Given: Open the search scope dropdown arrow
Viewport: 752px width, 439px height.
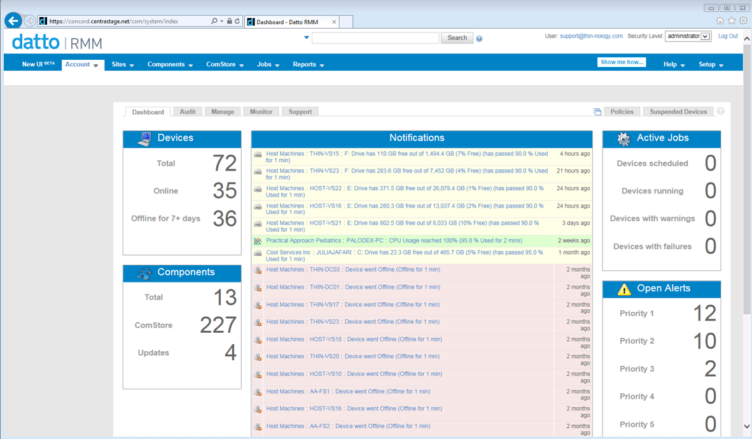Looking at the screenshot, I should coord(307,38).
